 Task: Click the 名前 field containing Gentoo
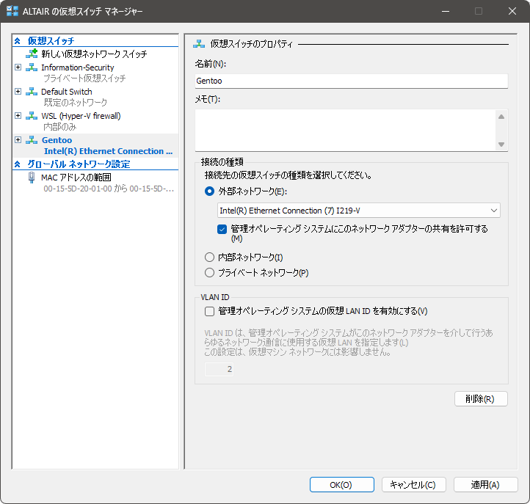(x=351, y=81)
